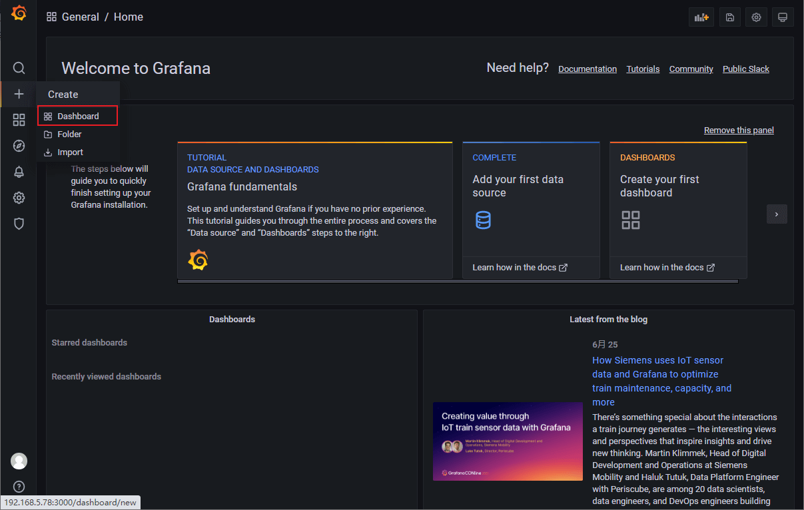804x510 pixels.
Task: Open the Add your first data source card
Action: [531, 210]
